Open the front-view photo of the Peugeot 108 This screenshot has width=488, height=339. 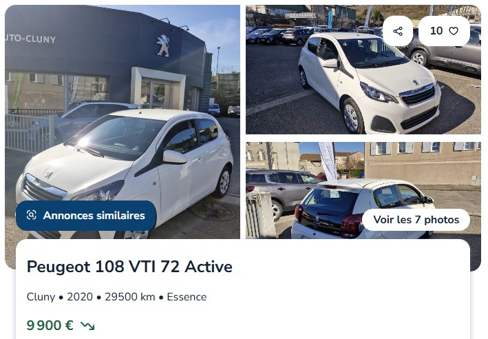[x=363, y=70]
